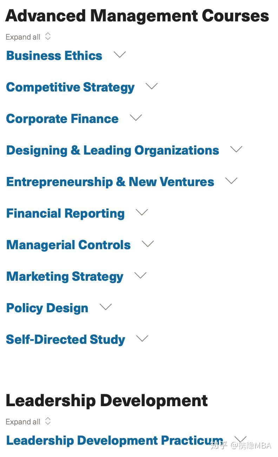Open the Financial Reporting heading link
Screen dimensions: 278x457
(66, 213)
